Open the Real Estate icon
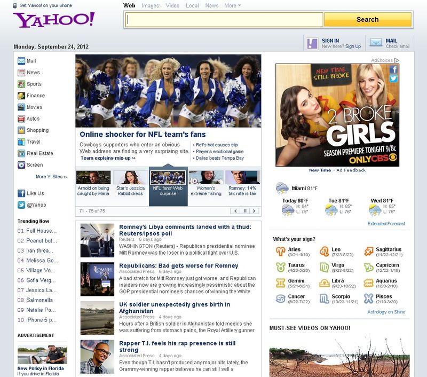Image resolution: width=427 pixels, height=377 pixels. pyautogui.click(x=21, y=153)
